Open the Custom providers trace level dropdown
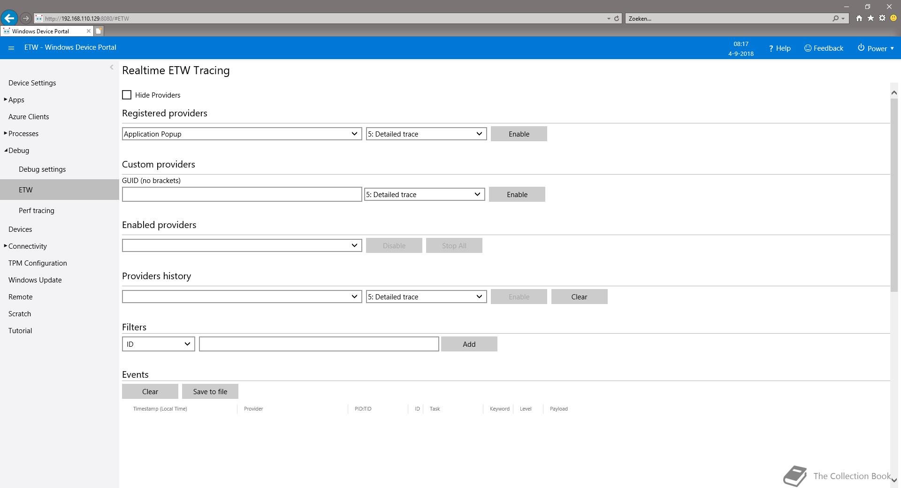901x488 pixels. 424,194
